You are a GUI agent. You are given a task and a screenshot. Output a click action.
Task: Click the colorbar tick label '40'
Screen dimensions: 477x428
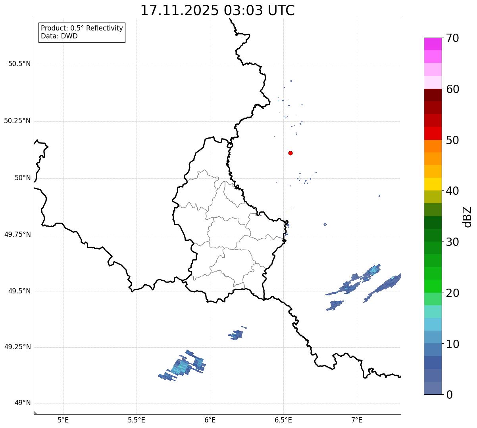[x=453, y=191]
